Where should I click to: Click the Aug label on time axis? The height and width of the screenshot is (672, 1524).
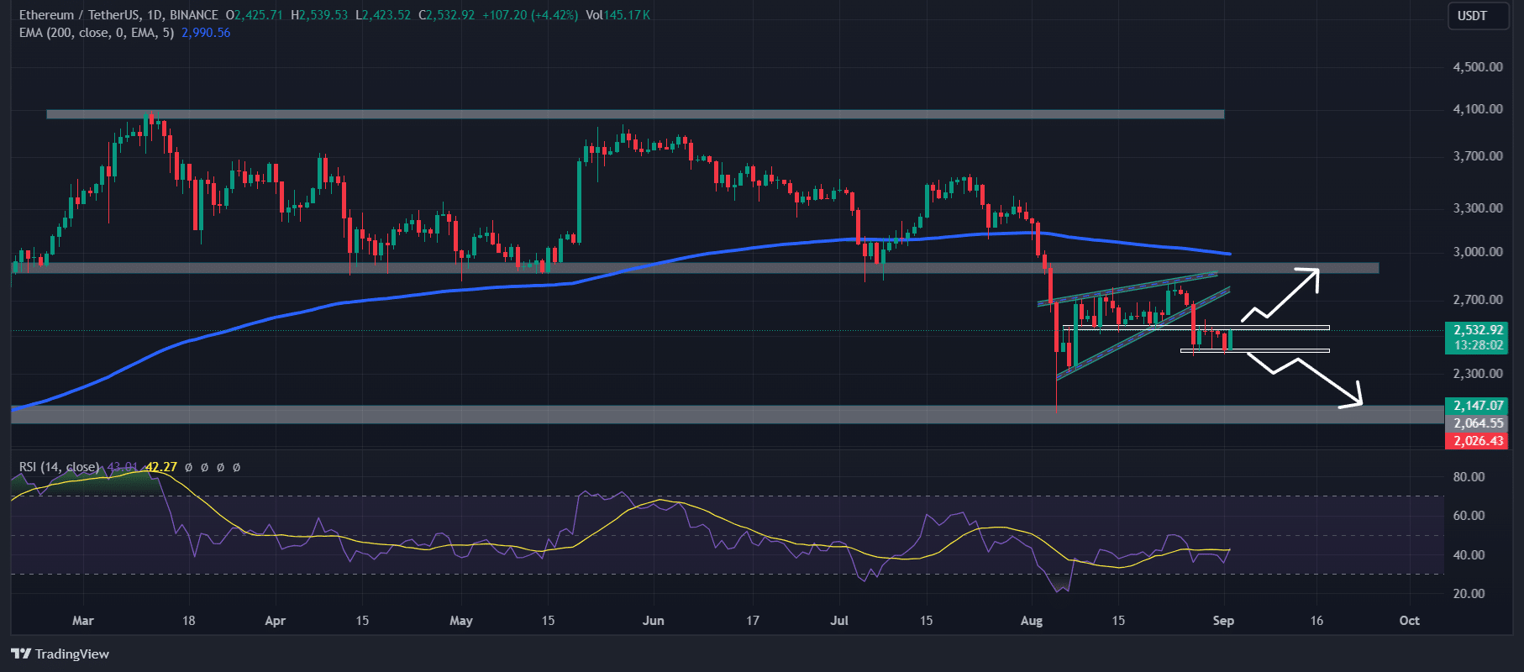click(1032, 621)
